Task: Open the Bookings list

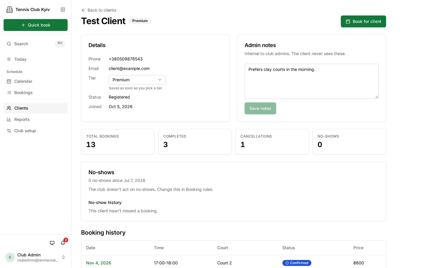Action: click(35, 92)
